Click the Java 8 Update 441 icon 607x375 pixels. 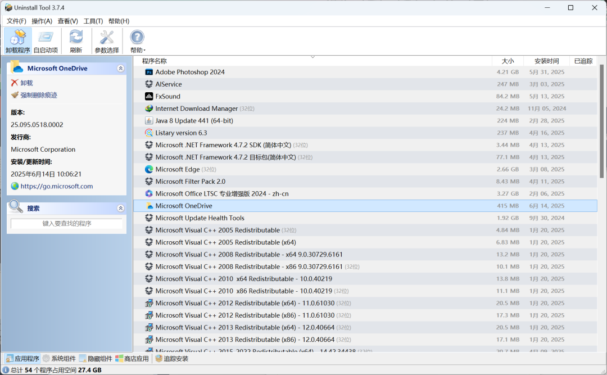[x=149, y=121]
